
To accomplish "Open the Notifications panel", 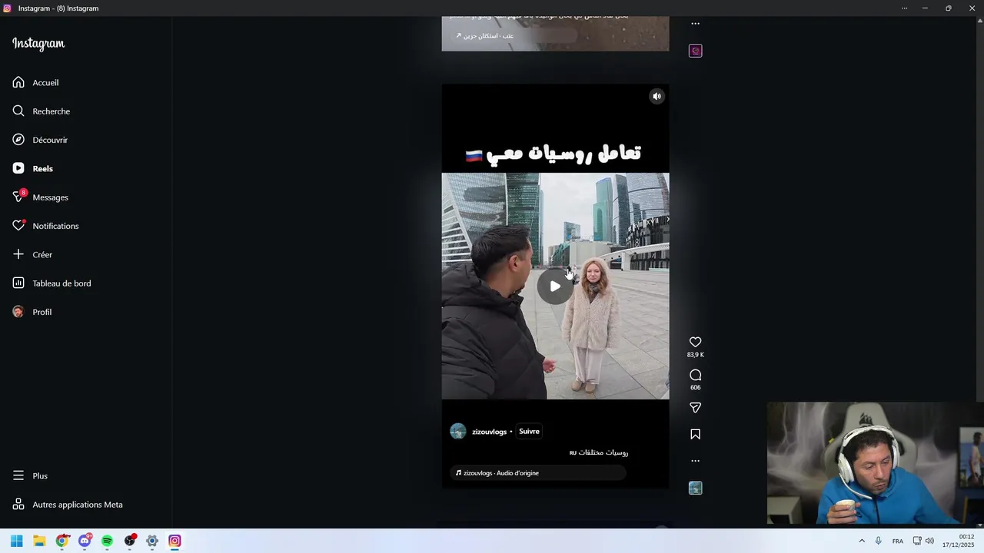I will click(x=45, y=226).
